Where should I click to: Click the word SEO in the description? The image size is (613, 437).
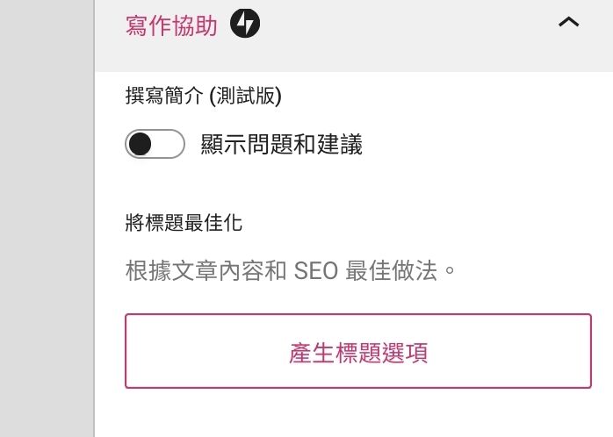pos(316,270)
